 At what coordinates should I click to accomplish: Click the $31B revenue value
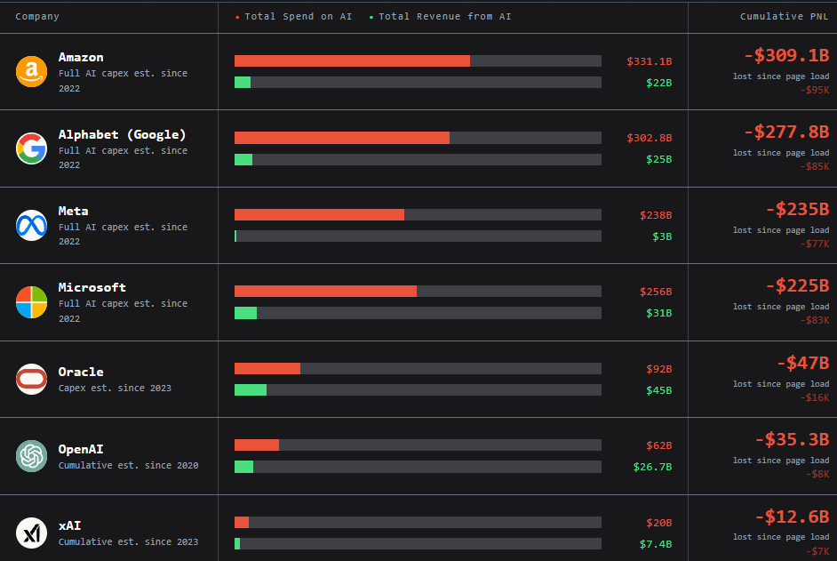658,313
